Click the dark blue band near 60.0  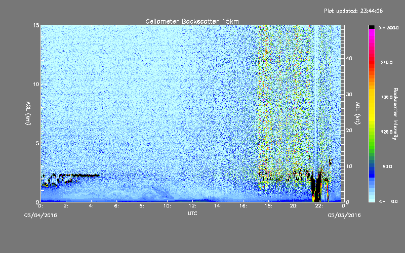tap(372, 172)
